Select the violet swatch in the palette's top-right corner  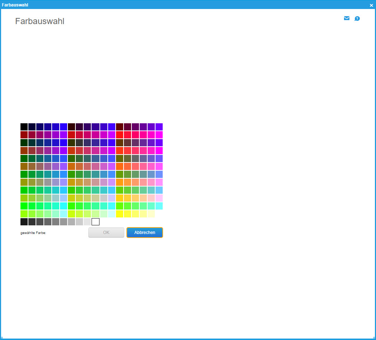(159, 127)
